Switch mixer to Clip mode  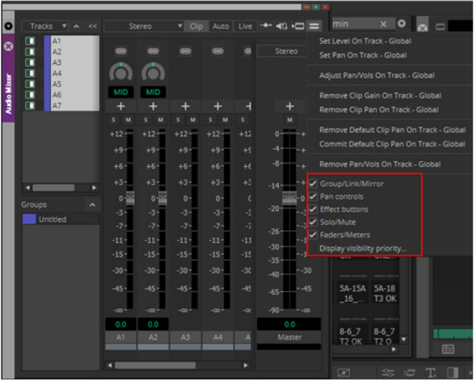pyautogui.click(x=196, y=27)
